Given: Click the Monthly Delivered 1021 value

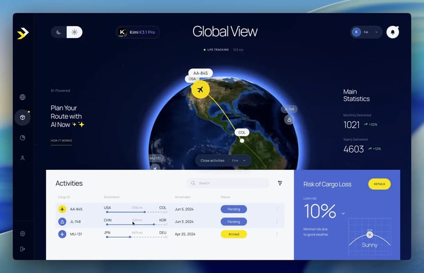Looking at the screenshot, I should [351, 125].
